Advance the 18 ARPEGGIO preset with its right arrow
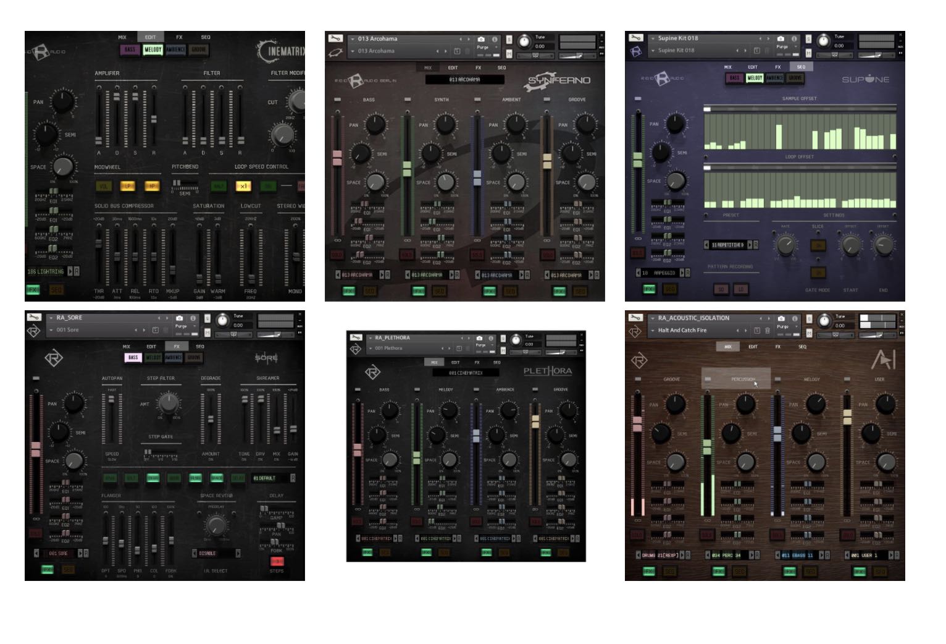Screen dimensions: 946x644 tap(682, 273)
